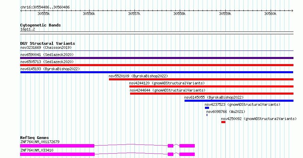This screenshot has width=303, height=158.
Task: Click the nsv3231669 (Chaisson2019) label
Action: [46, 47]
